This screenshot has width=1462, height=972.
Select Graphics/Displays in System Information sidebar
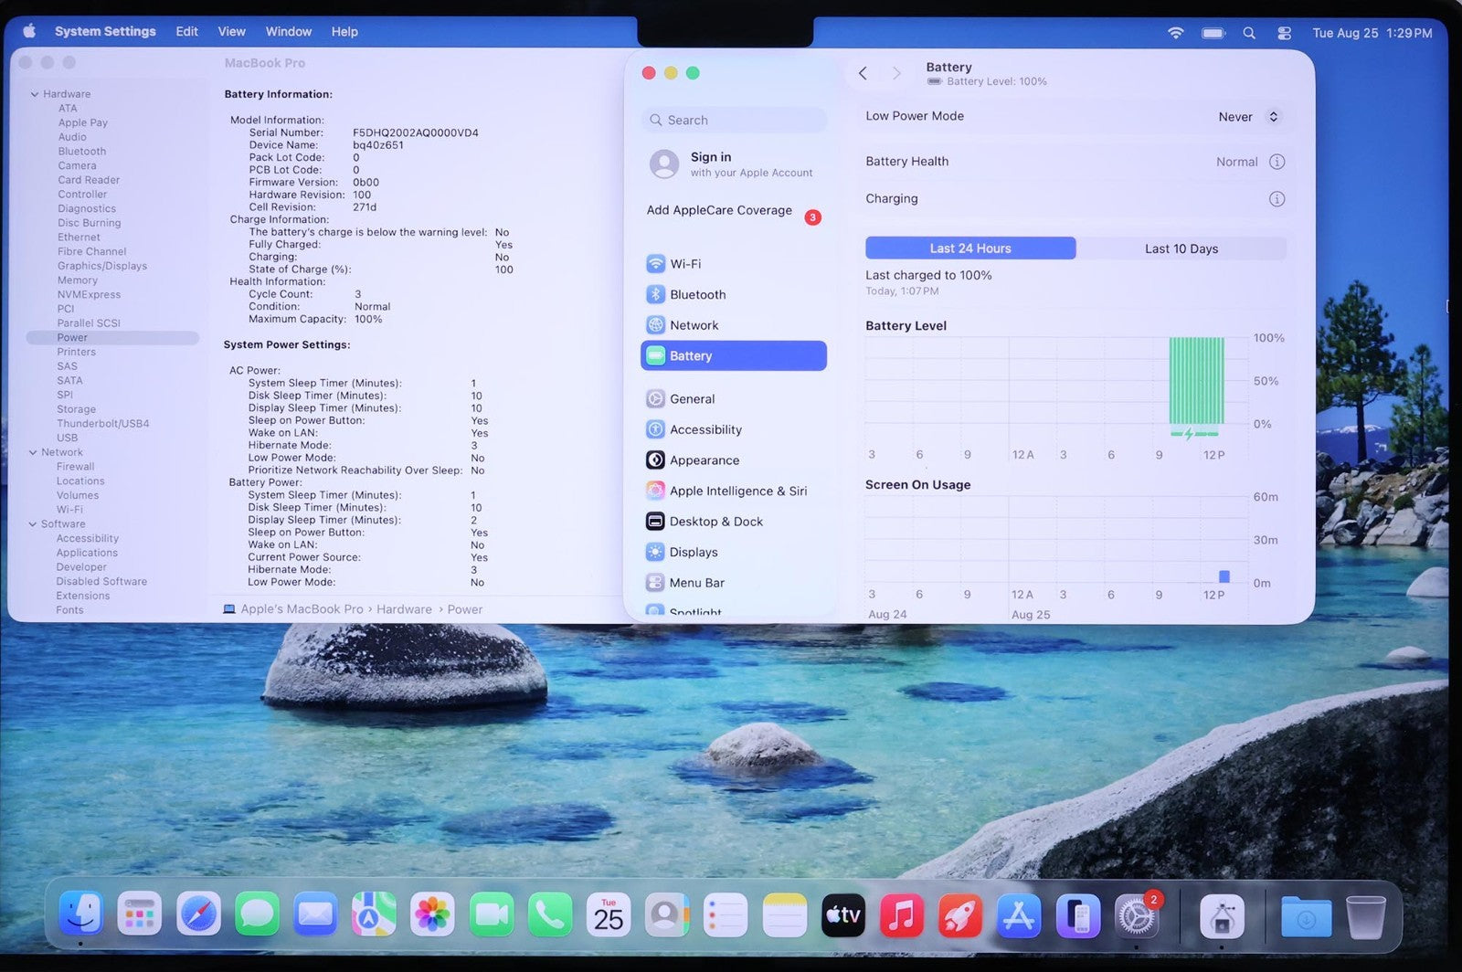pos(102,266)
